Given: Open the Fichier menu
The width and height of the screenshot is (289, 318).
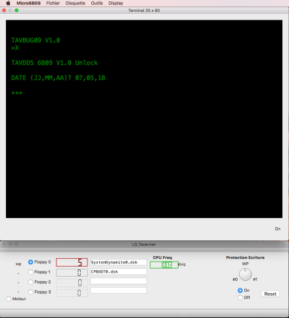Looking at the screenshot, I should pos(53,3).
